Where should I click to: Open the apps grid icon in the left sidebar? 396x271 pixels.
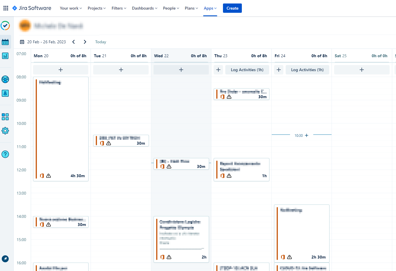[x=5, y=116]
